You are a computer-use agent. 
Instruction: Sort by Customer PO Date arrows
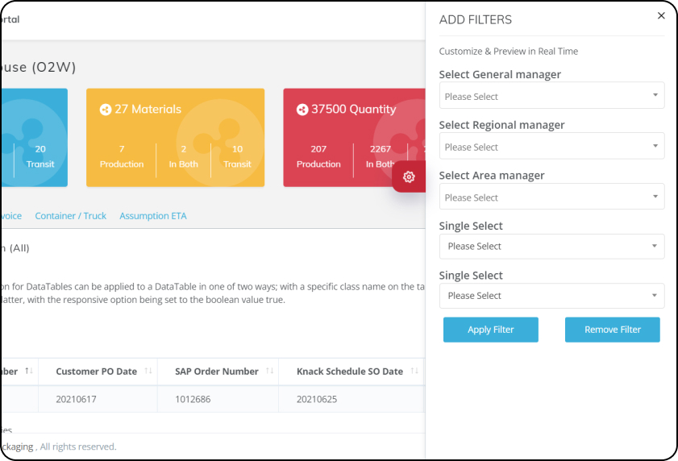pyautogui.click(x=148, y=371)
